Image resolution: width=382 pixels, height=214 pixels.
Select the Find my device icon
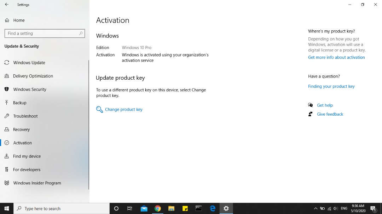coord(7,156)
